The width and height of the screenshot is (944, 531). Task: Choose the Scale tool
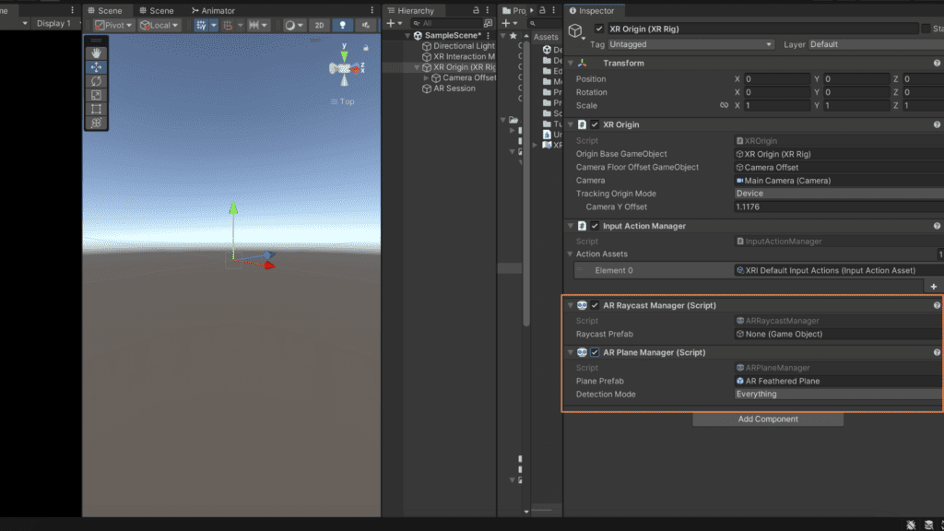(96, 94)
